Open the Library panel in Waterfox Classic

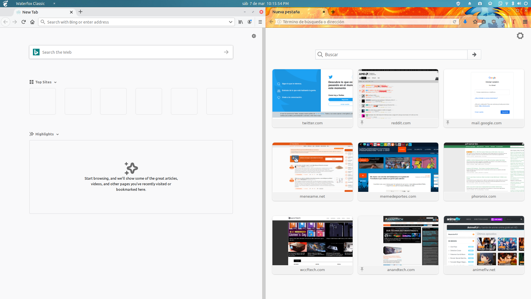pyautogui.click(x=240, y=22)
